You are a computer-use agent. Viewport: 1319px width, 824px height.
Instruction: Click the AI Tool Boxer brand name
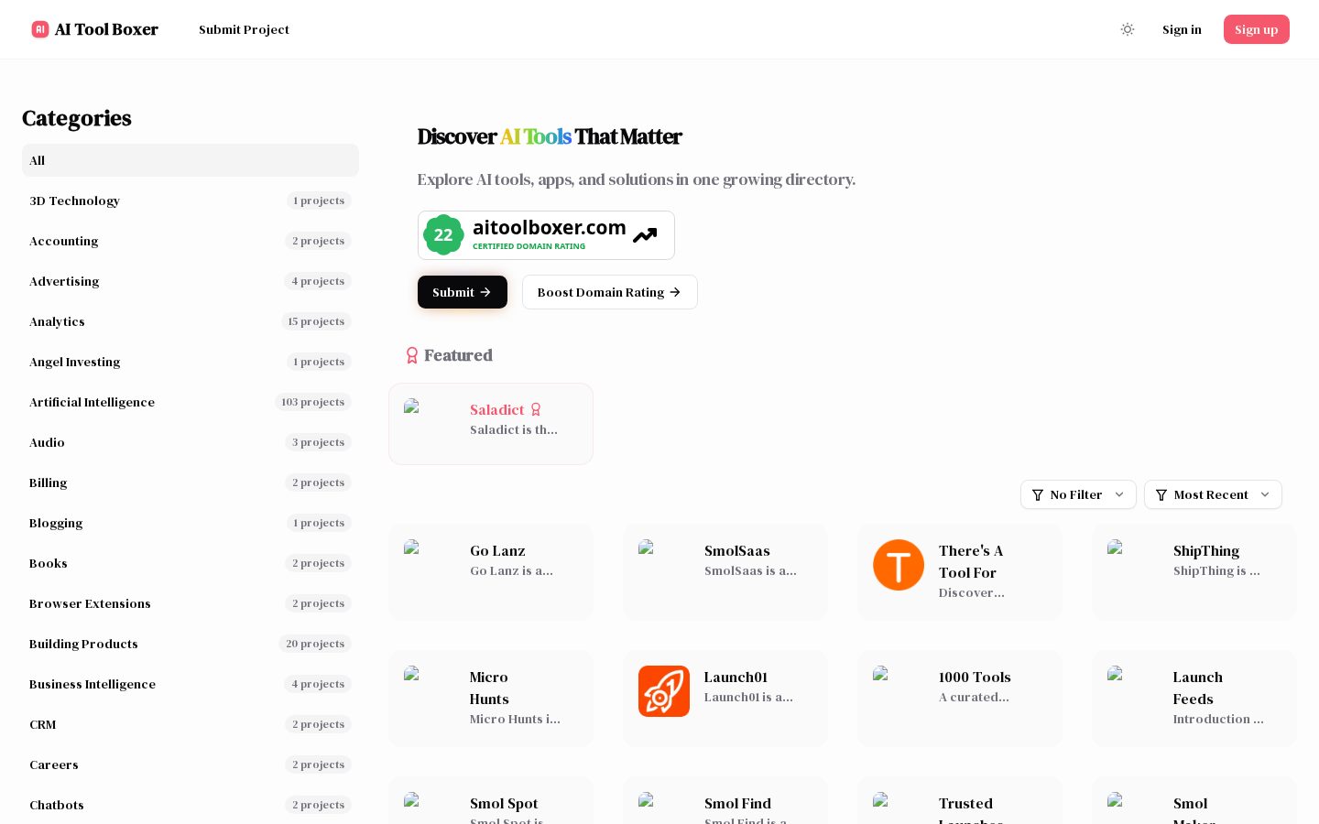(106, 29)
